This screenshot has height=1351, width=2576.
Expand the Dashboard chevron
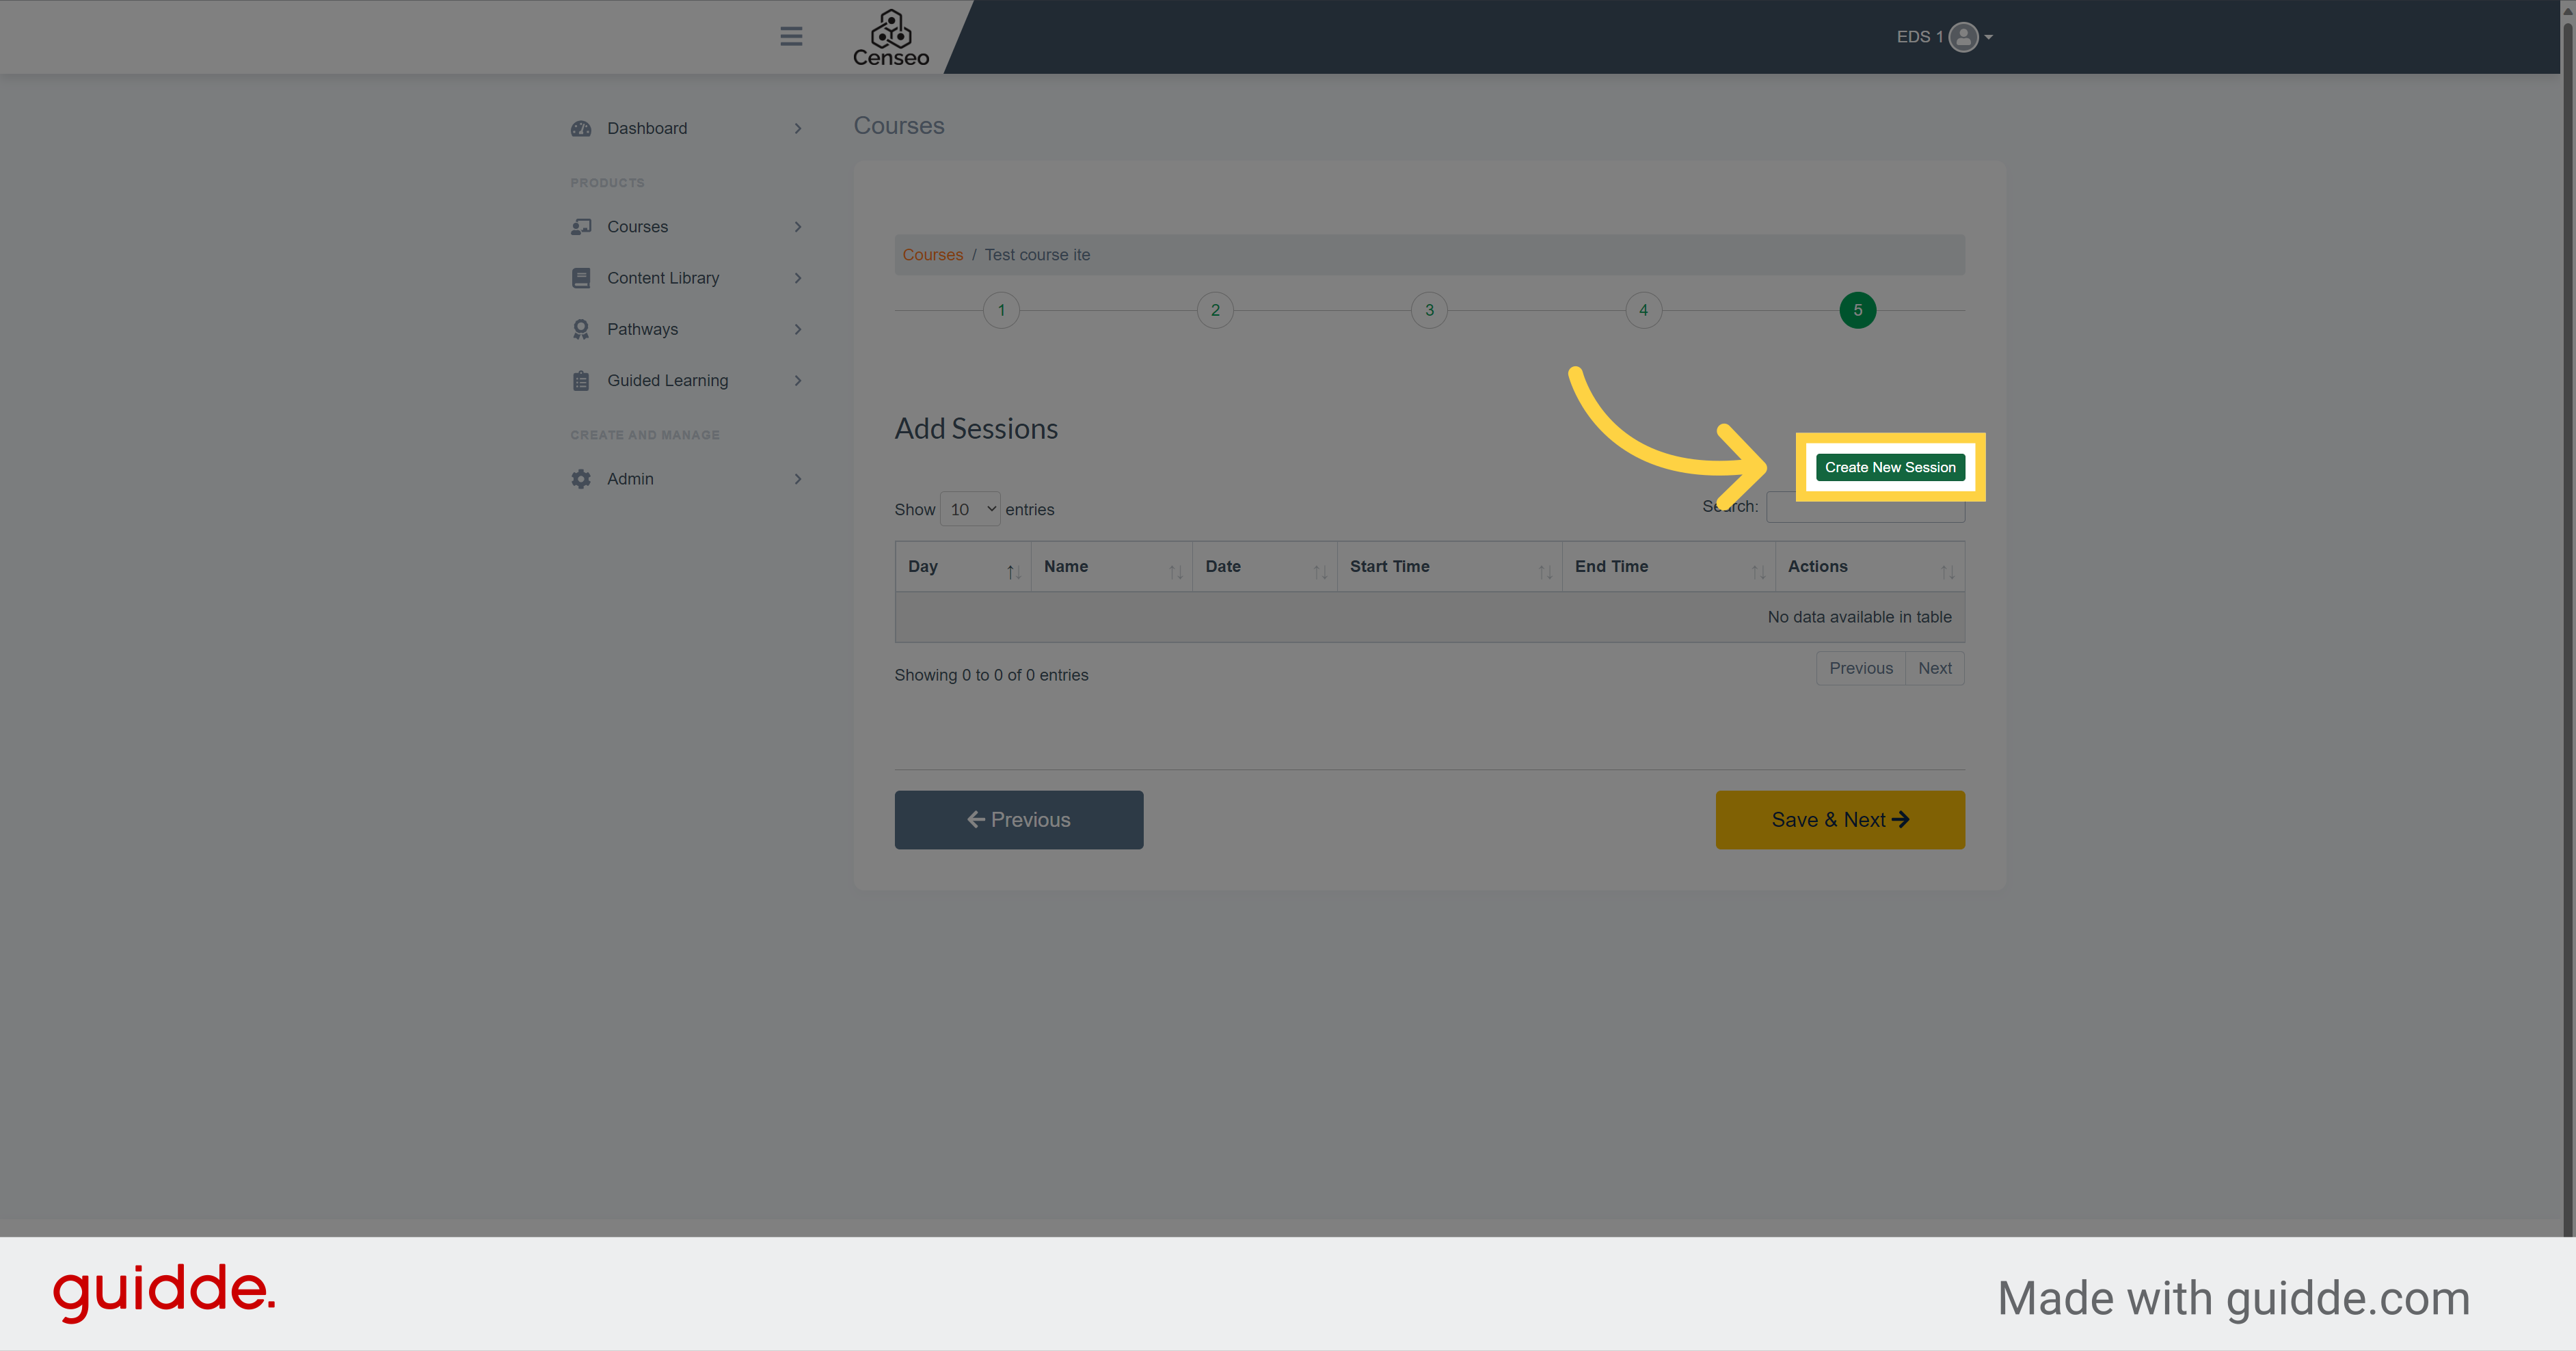coord(798,128)
